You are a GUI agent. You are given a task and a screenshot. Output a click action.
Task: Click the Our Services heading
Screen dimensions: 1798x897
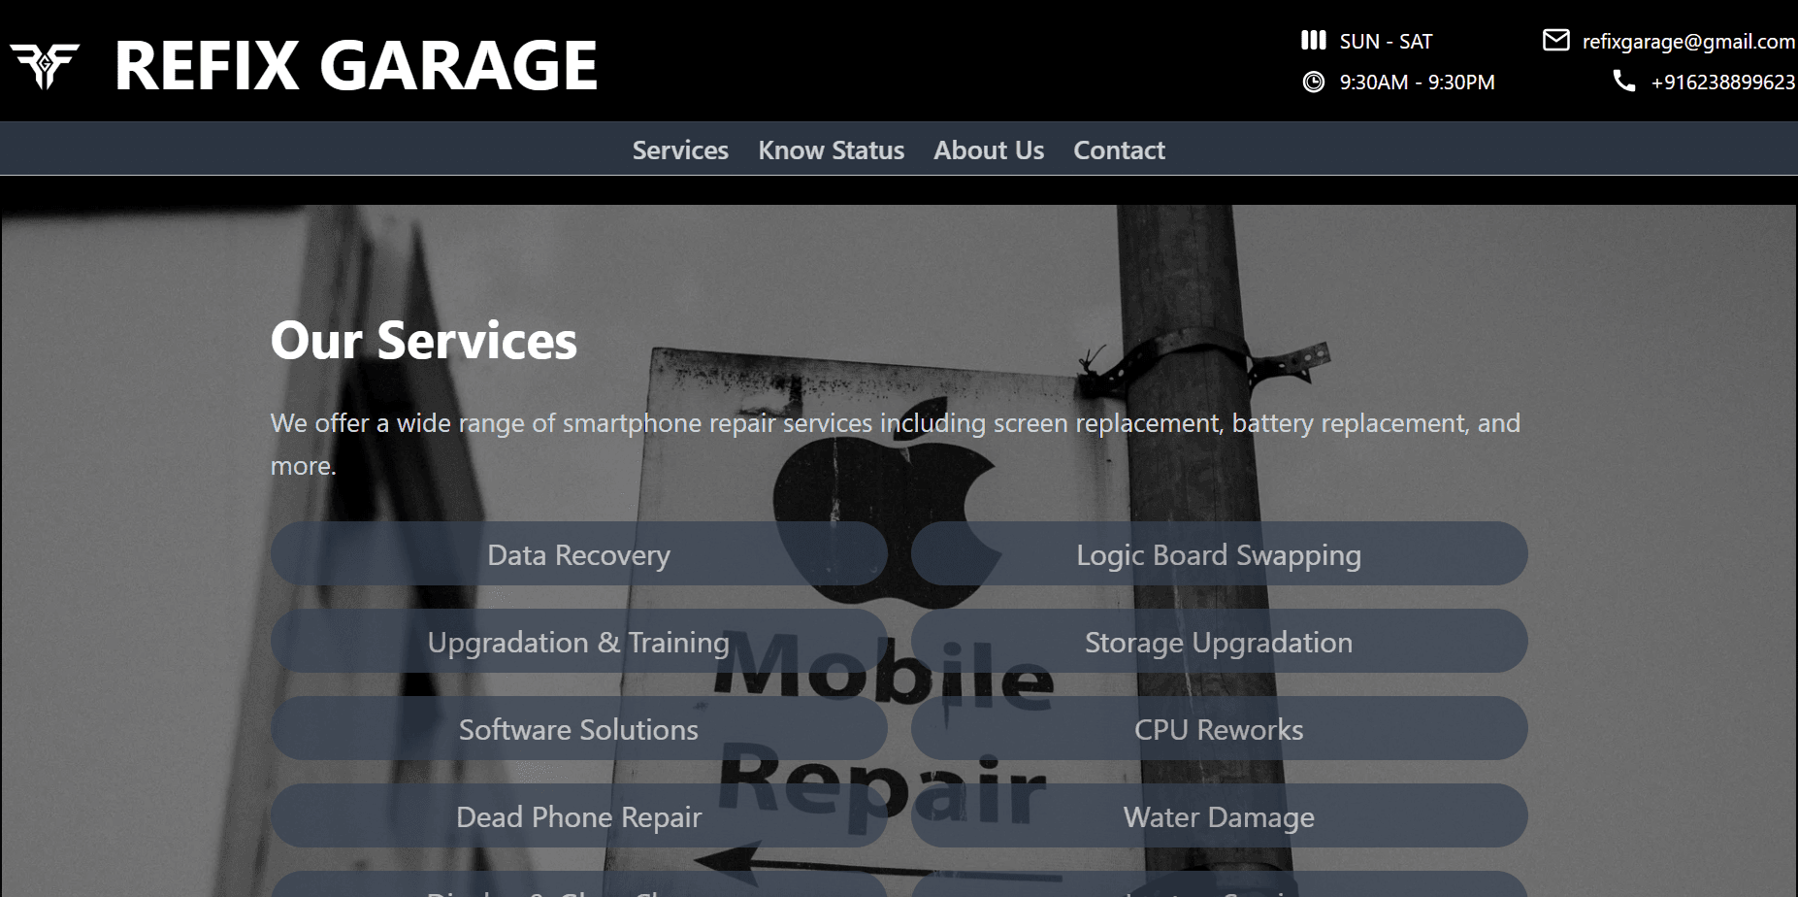423,340
